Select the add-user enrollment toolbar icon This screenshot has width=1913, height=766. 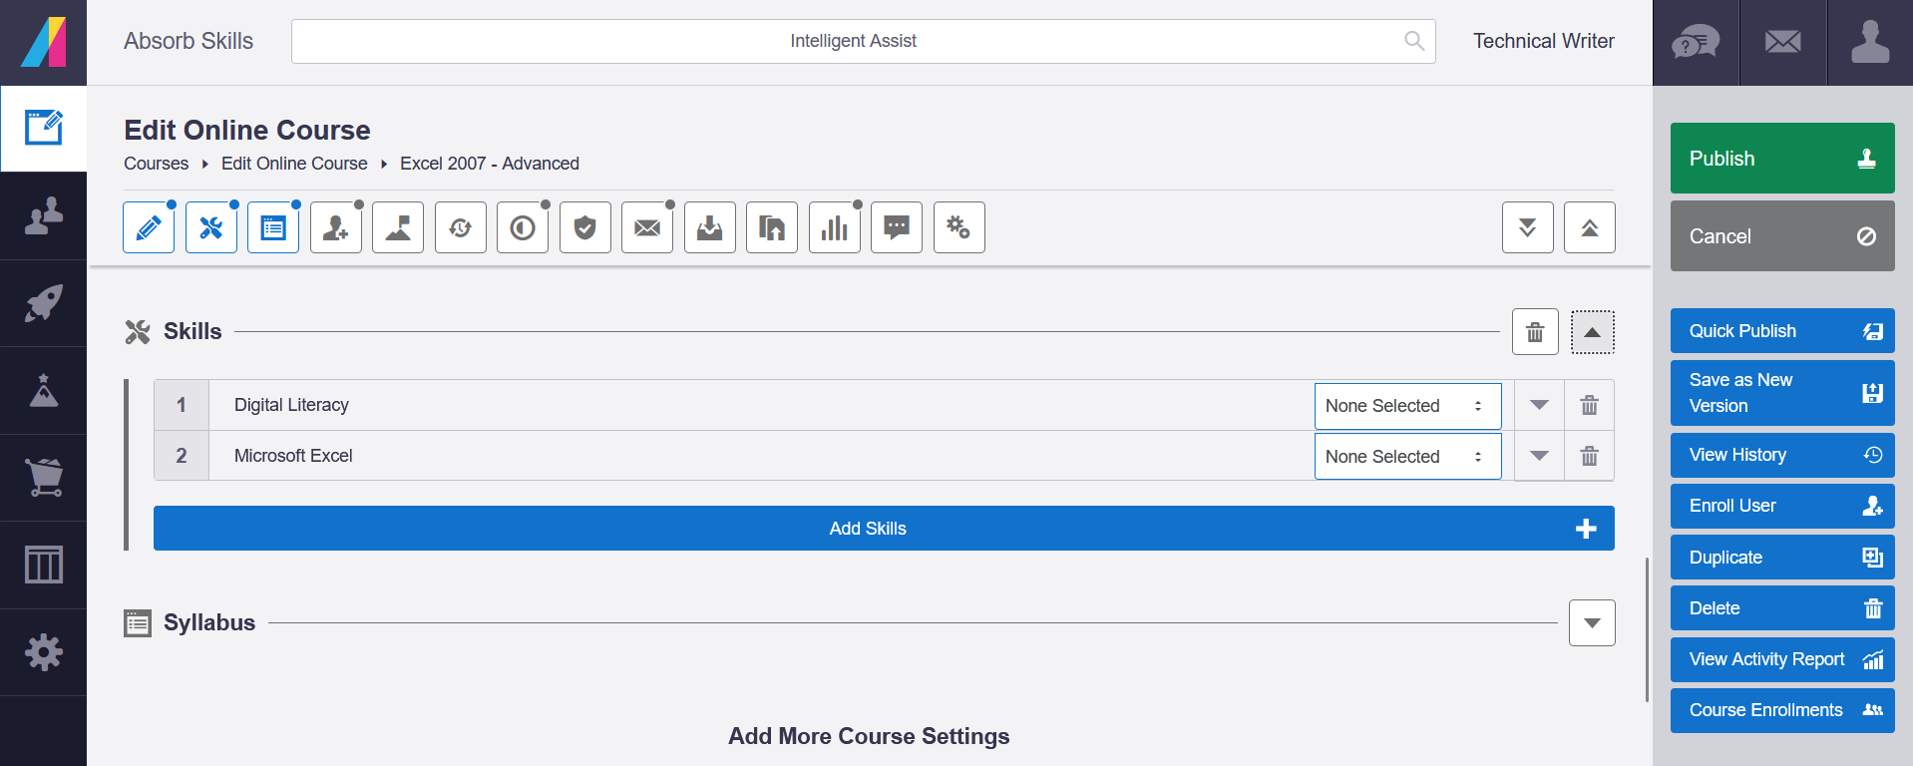(x=336, y=227)
